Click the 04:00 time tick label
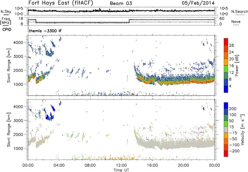 click(x=59, y=165)
